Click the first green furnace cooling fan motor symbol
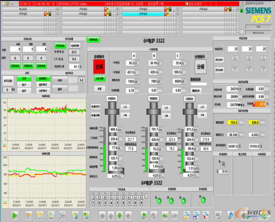275x222 pixels. tap(159, 201)
